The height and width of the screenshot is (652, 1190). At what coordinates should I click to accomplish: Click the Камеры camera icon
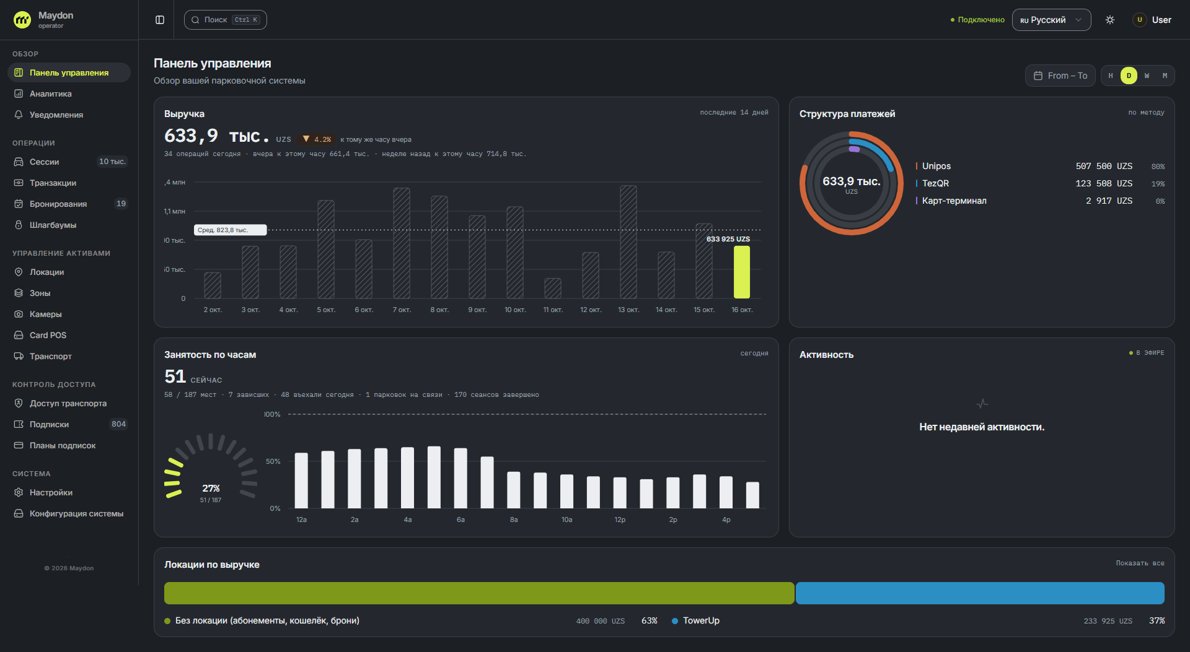(x=19, y=314)
